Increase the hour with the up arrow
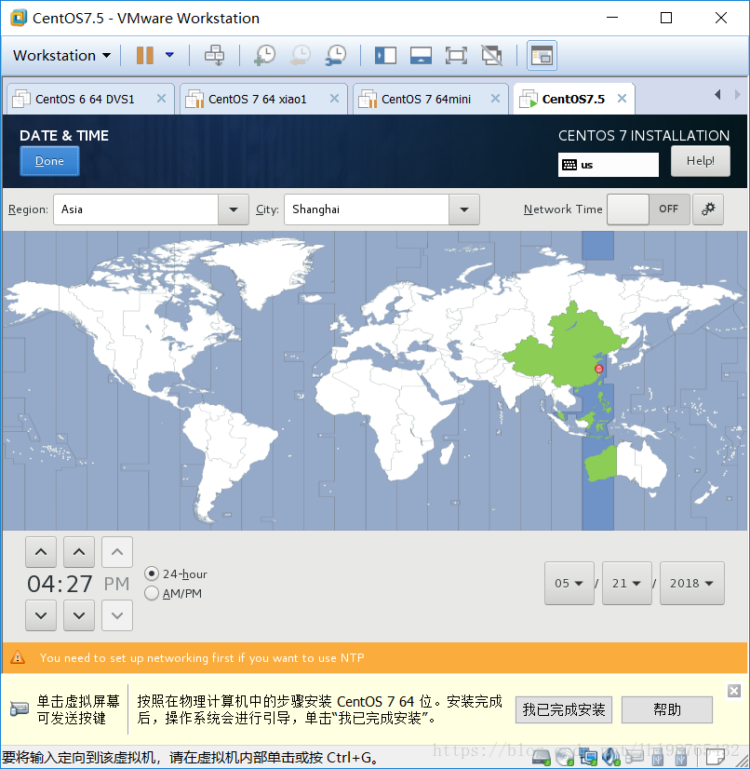Image resolution: width=750 pixels, height=769 pixels. coord(41,552)
